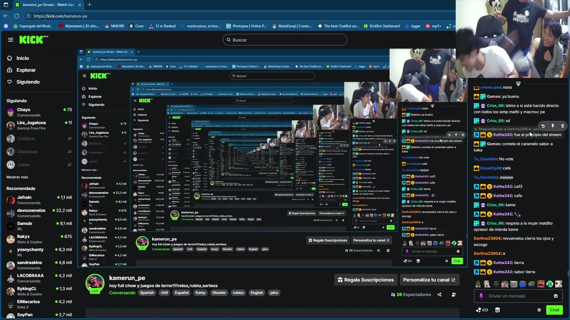570x320 pixels.
Task: Click Tu_Danielito username on No vote message
Action: [485, 159]
